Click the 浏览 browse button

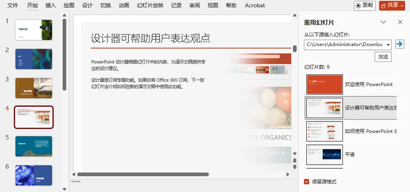pos(383,57)
